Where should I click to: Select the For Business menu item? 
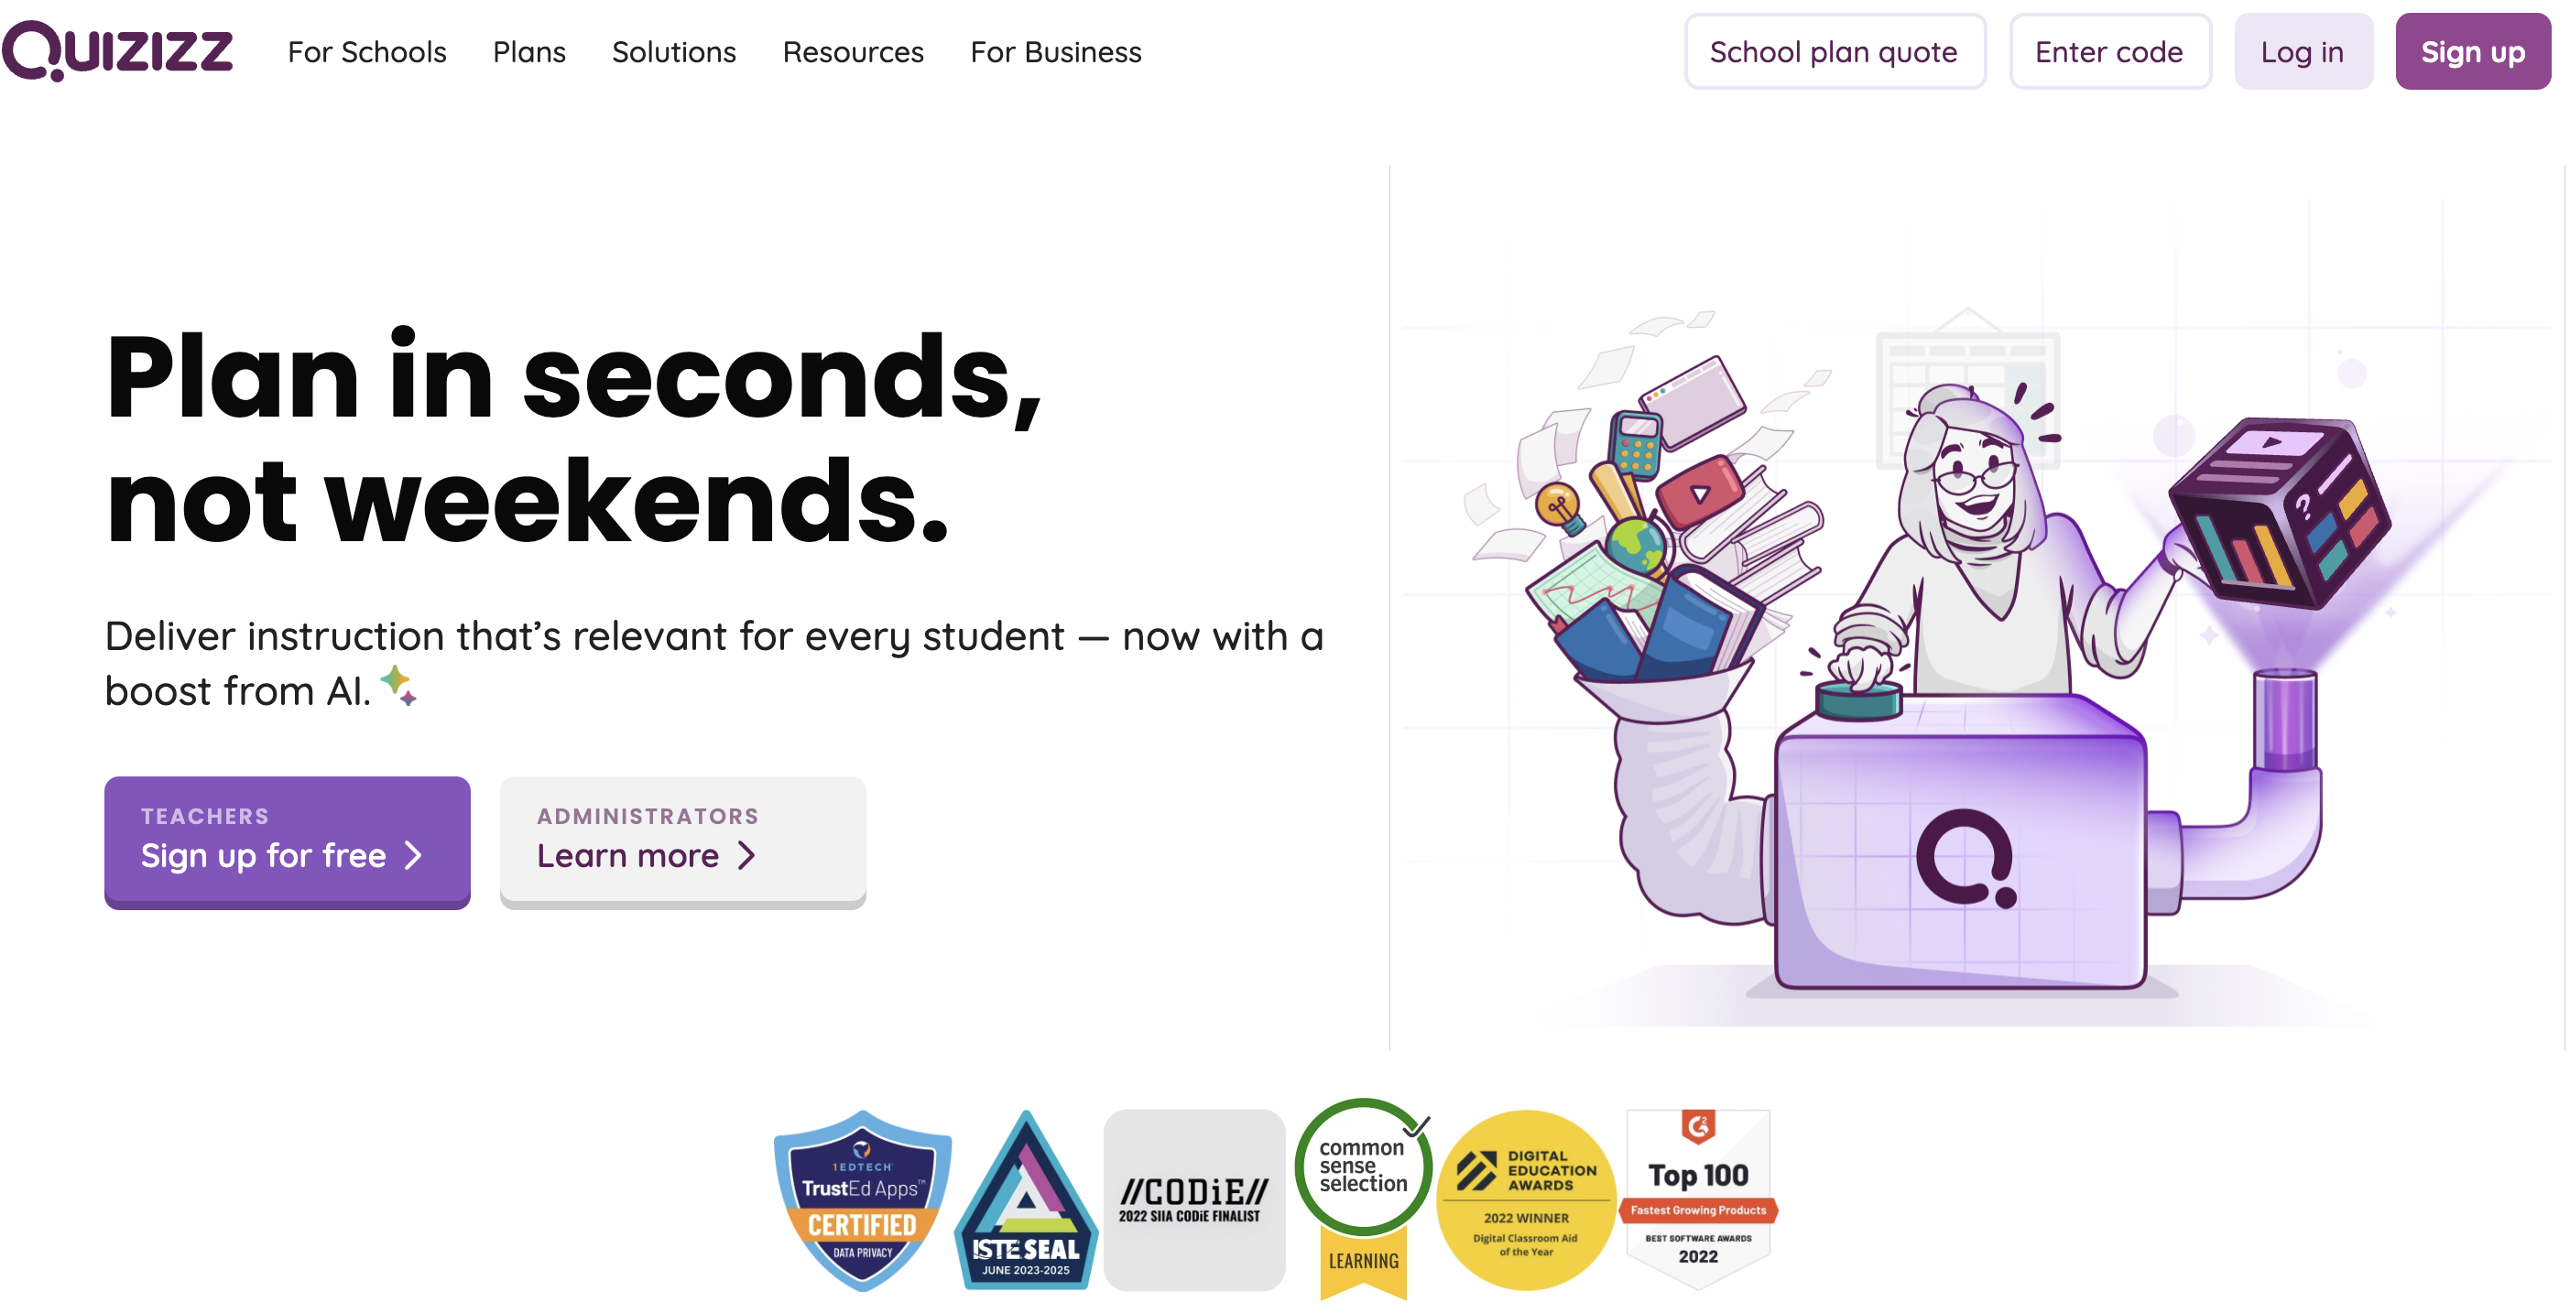point(1055,52)
